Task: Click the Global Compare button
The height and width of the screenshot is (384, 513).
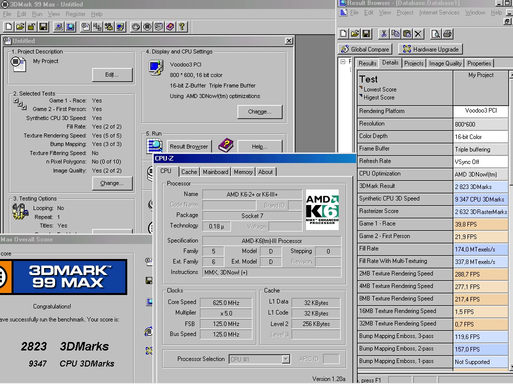Action: click(x=365, y=49)
